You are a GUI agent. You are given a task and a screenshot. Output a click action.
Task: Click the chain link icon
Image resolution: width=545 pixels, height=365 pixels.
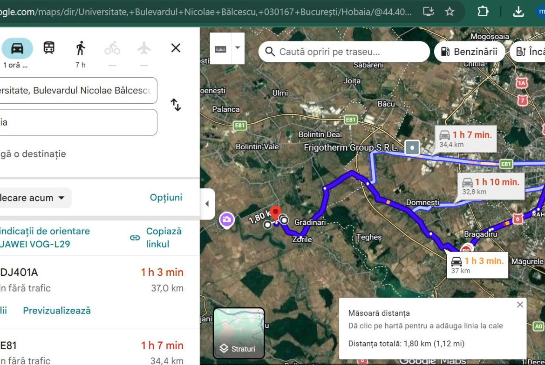pos(135,238)
